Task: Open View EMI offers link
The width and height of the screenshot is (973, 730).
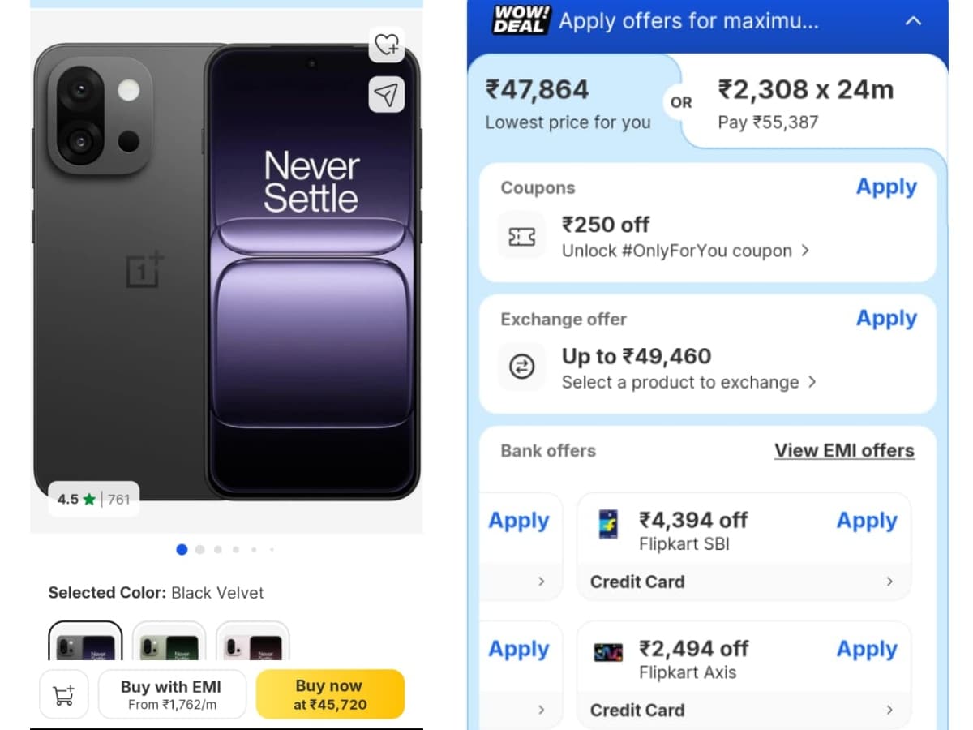Action: [x=844, y=451]
